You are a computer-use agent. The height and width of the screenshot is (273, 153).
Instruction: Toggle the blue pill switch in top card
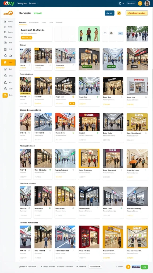click(x=120, y=33)
